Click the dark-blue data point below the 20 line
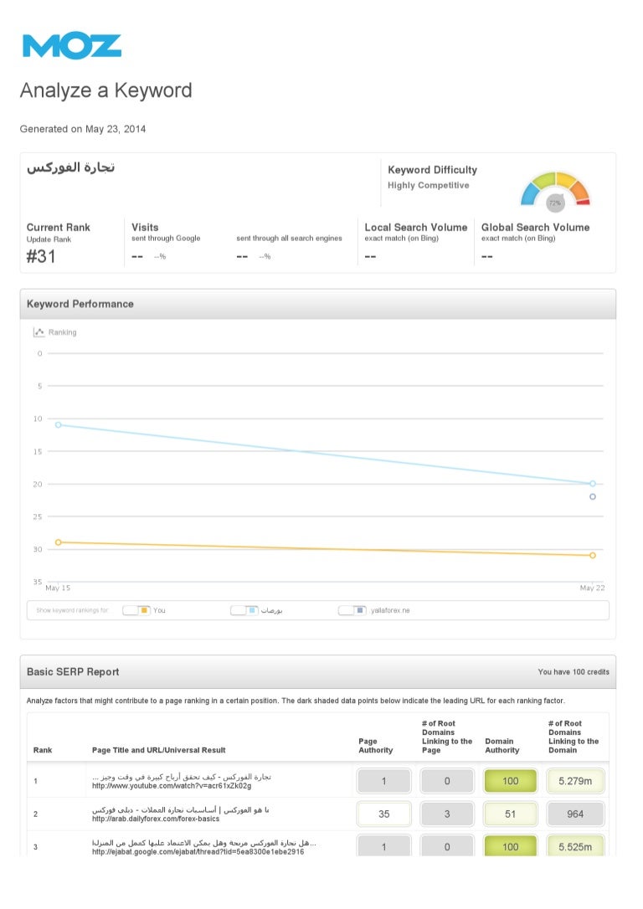643x909 pixels. tap(593, 497)
